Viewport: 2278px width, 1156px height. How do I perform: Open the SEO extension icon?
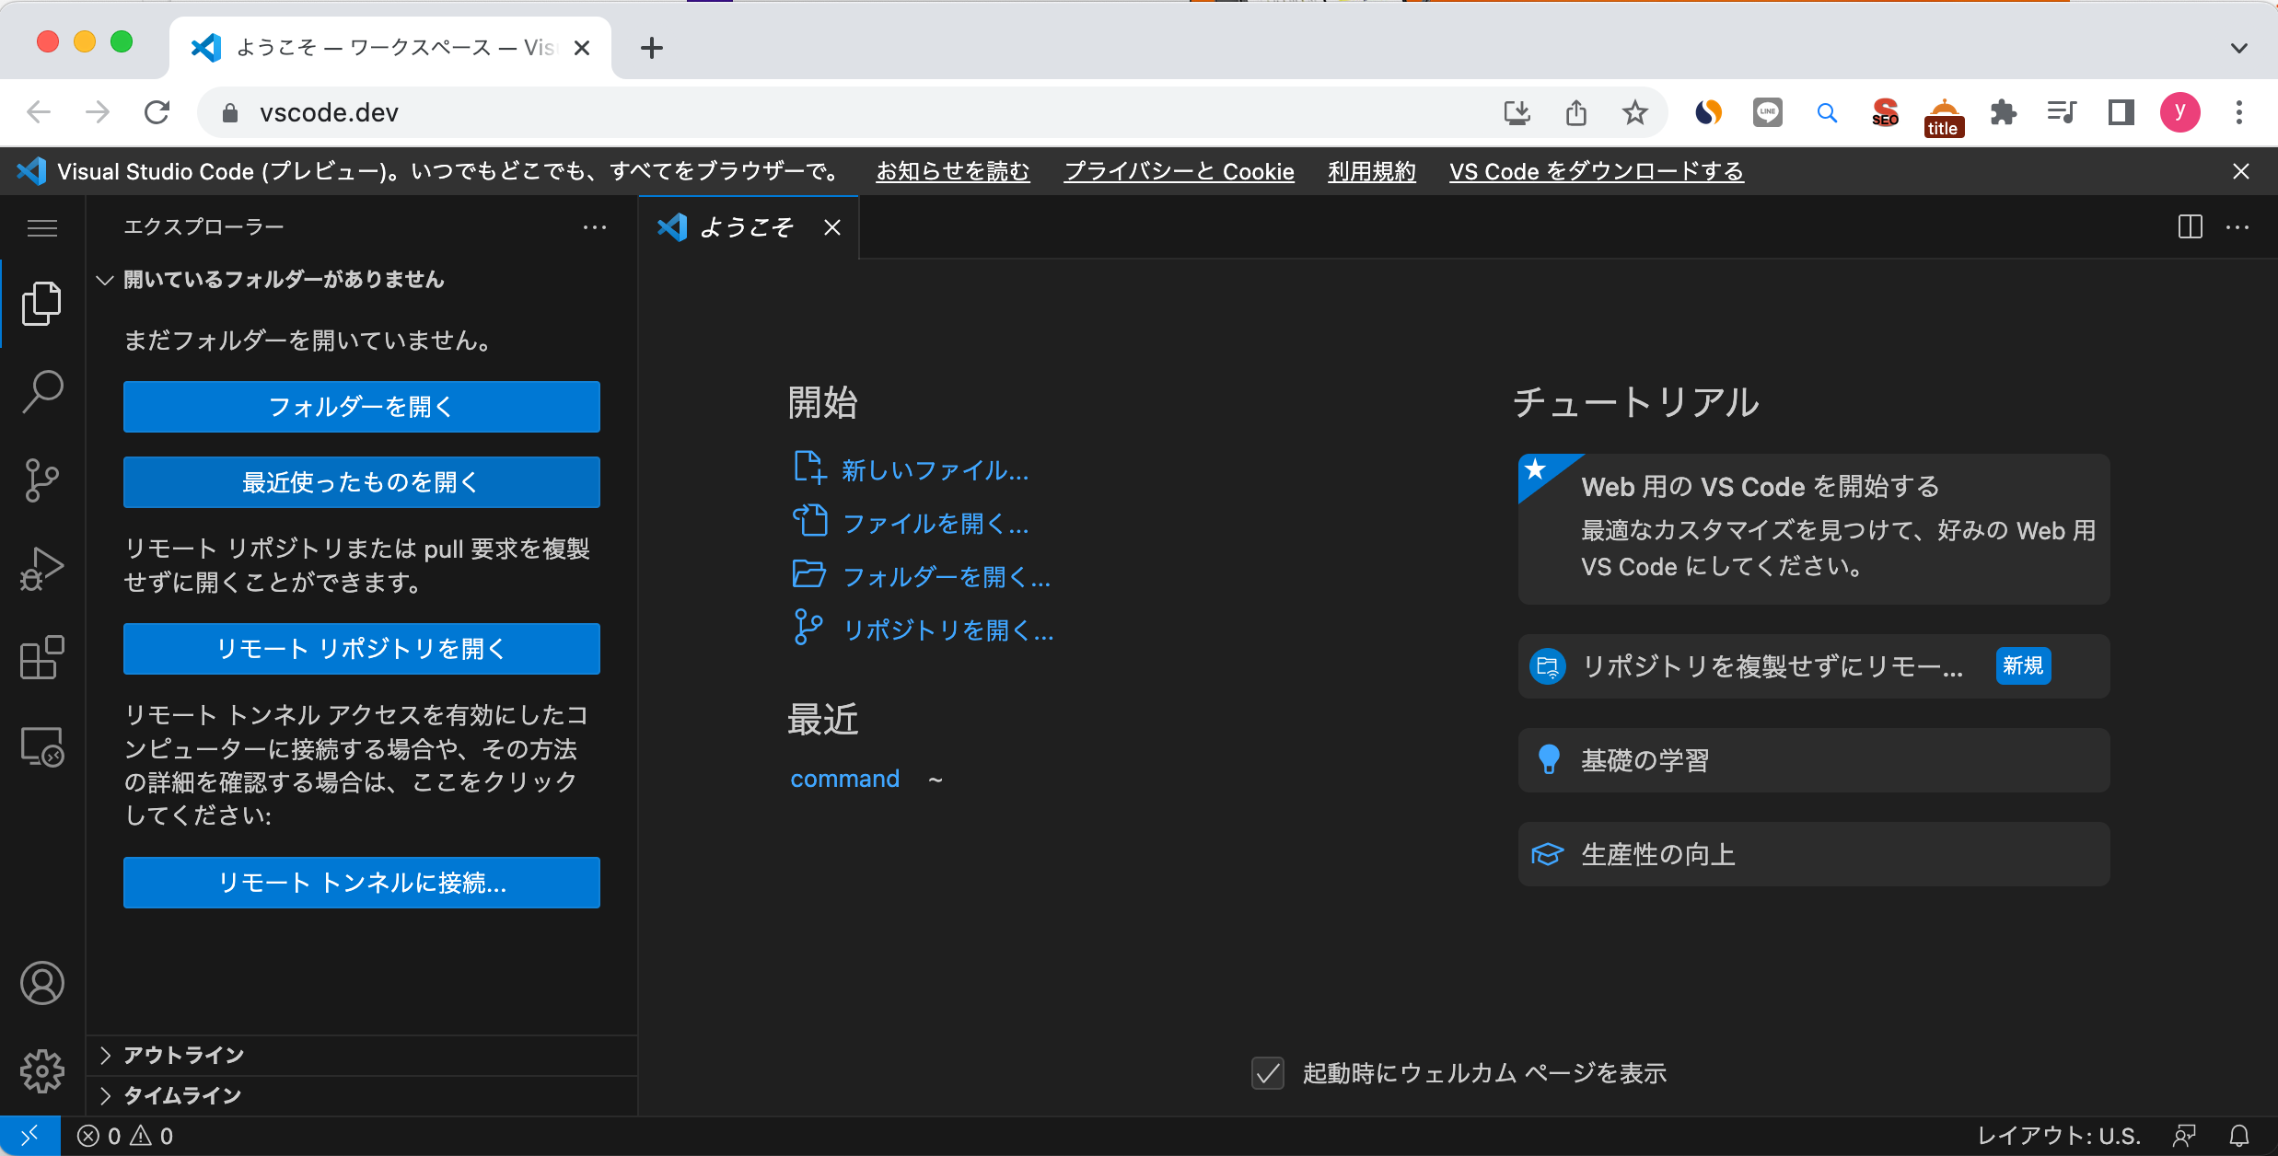coord(1885,112)
